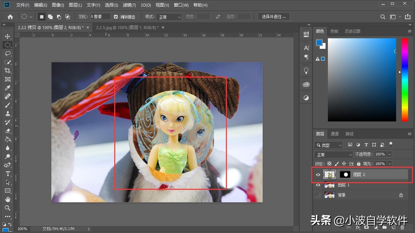This screenshot has width=415, height=233.
Task: Select the Brush tool
Action: 8,105
